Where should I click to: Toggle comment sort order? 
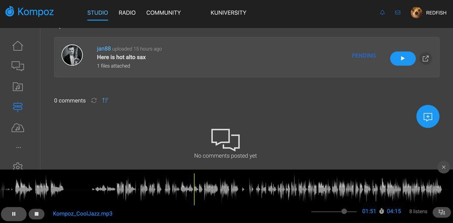coord(105,100)
